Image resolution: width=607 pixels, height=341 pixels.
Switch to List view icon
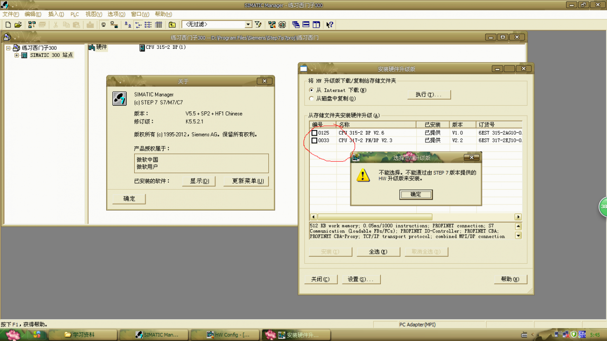tap(148, 25)
